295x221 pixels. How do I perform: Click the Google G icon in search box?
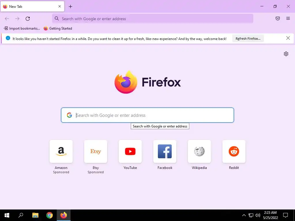(69, 115)
